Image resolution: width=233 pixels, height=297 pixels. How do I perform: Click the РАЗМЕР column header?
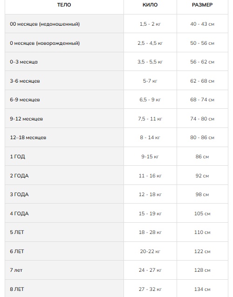(202, 5)
